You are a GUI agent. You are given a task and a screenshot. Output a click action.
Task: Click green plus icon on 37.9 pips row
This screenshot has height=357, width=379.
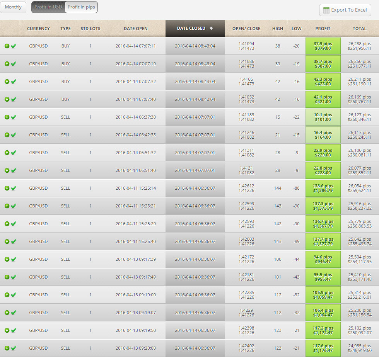coord(7,46)
